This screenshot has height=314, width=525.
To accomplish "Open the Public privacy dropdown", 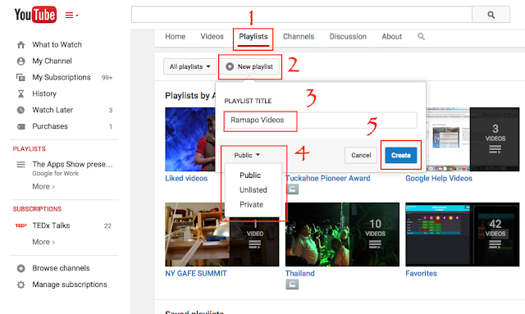I will click(x=247, y=155).
